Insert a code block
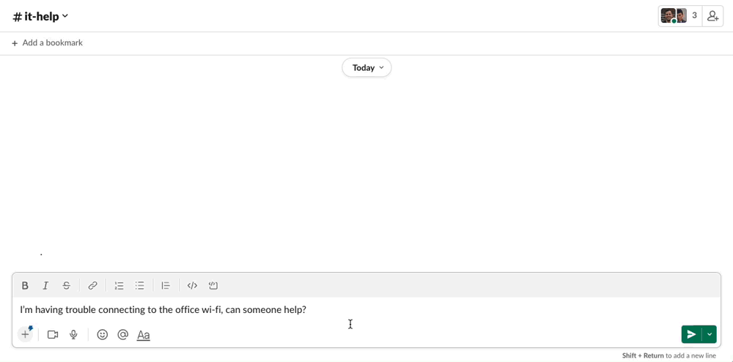Image resolution: width=733 pixels, height=362 pixels. (x=213, y=286)
